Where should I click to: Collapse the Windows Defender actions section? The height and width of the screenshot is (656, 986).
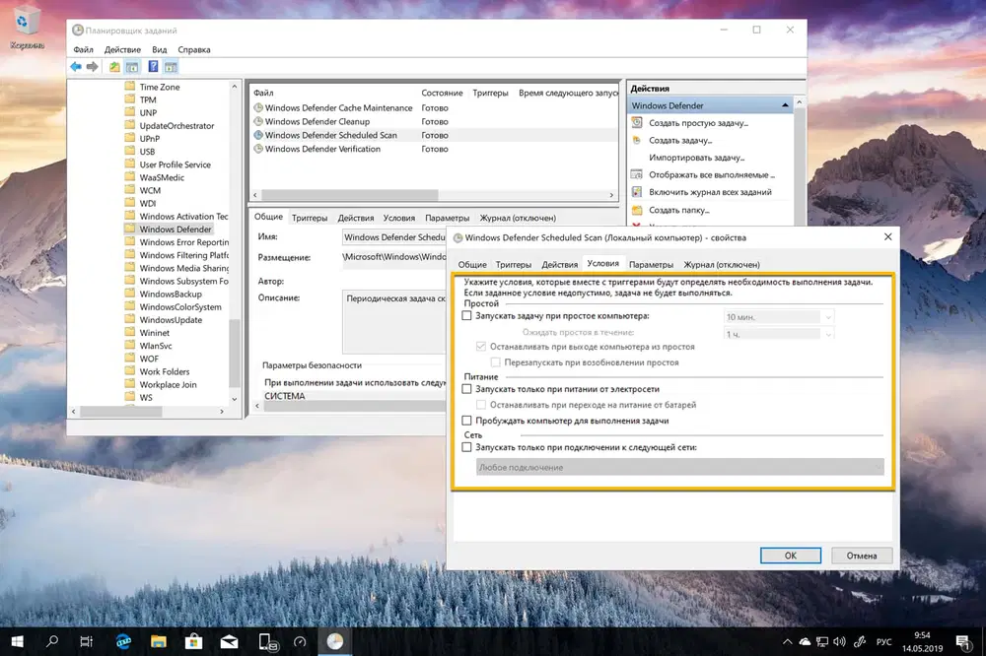pyautogui.click(x=787, y=104)
